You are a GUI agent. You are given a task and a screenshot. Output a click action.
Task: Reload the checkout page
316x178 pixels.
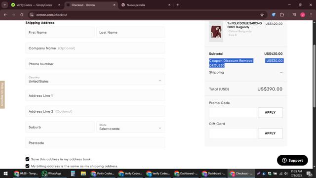pyautogui.click(x=22, y=15)
